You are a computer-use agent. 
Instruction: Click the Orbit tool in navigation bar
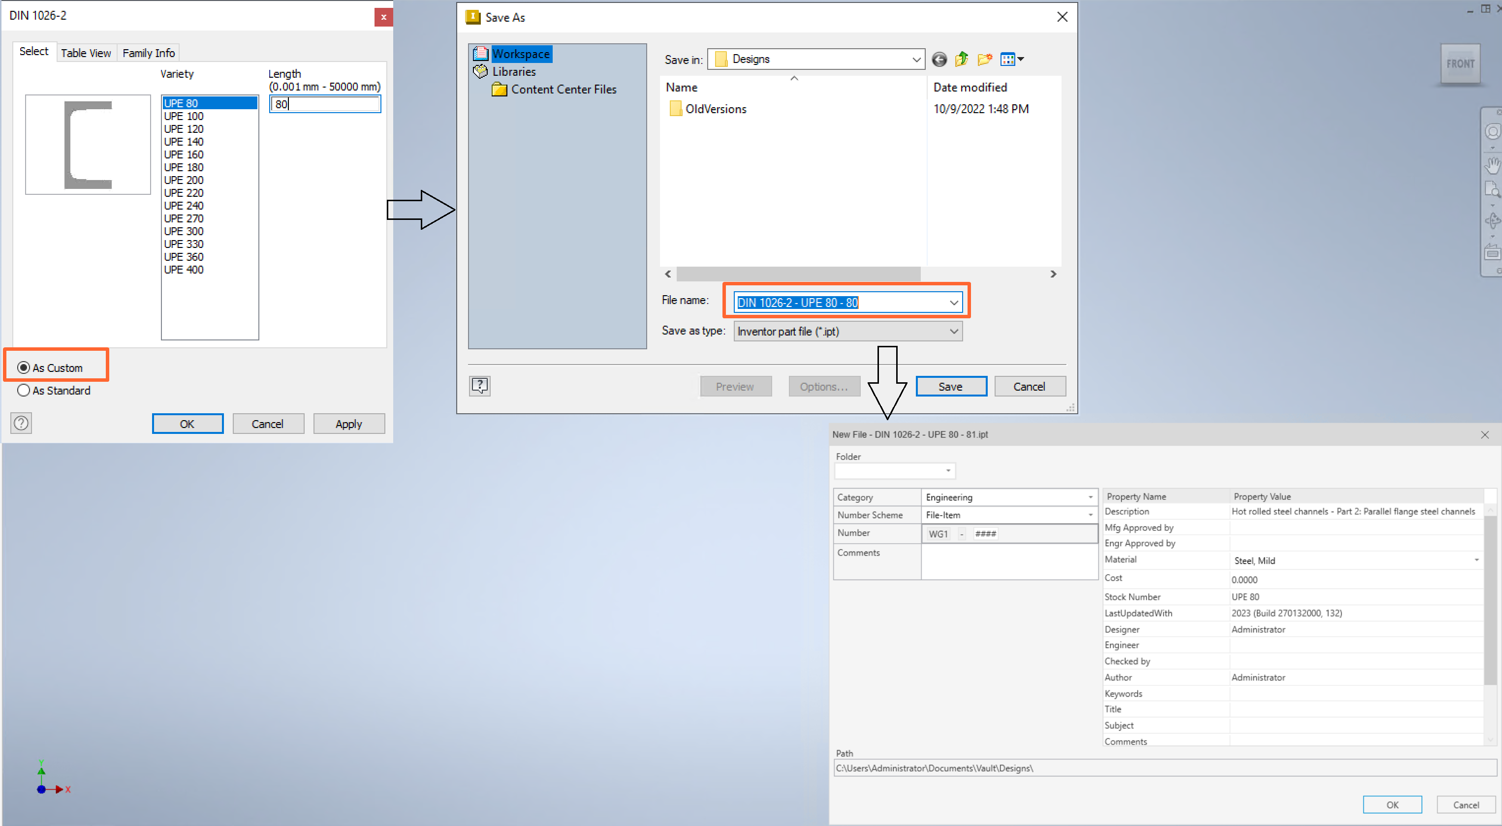tap(1492, 220)
